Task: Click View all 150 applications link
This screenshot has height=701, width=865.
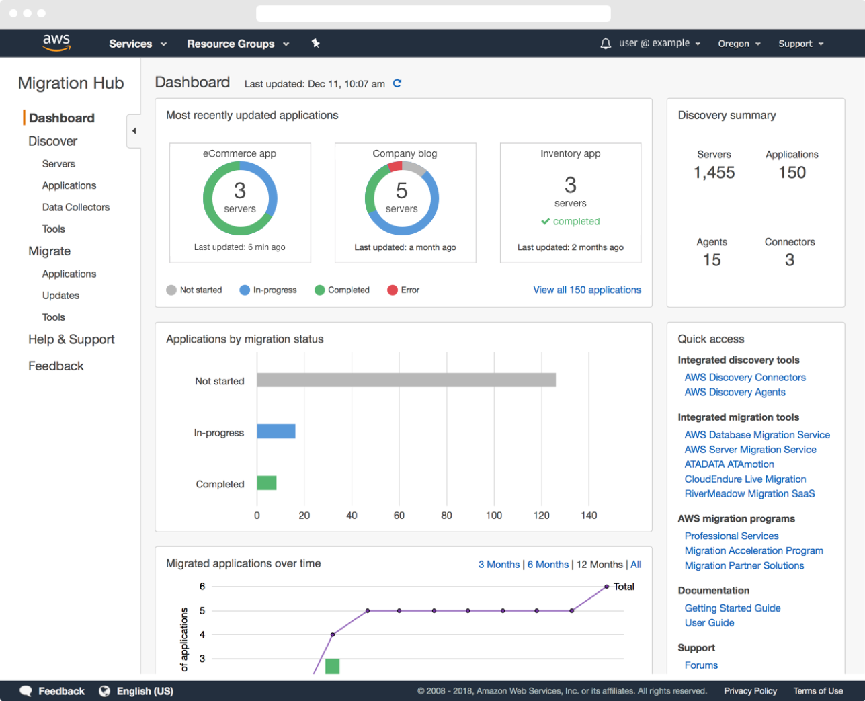Action: pyautogui.click(x=587, y=290)
